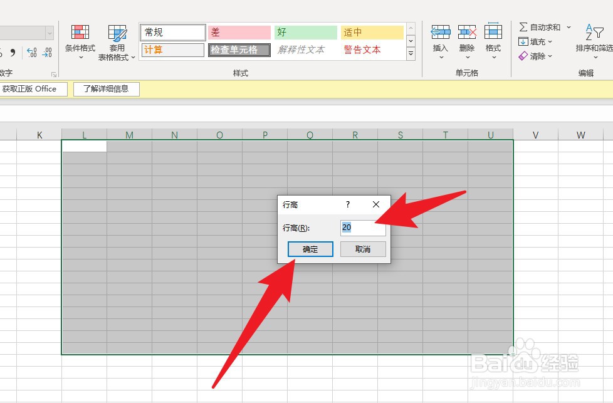
Task: Expand 套用表格格式 dropdown arrow
Action: pos(133,58)
